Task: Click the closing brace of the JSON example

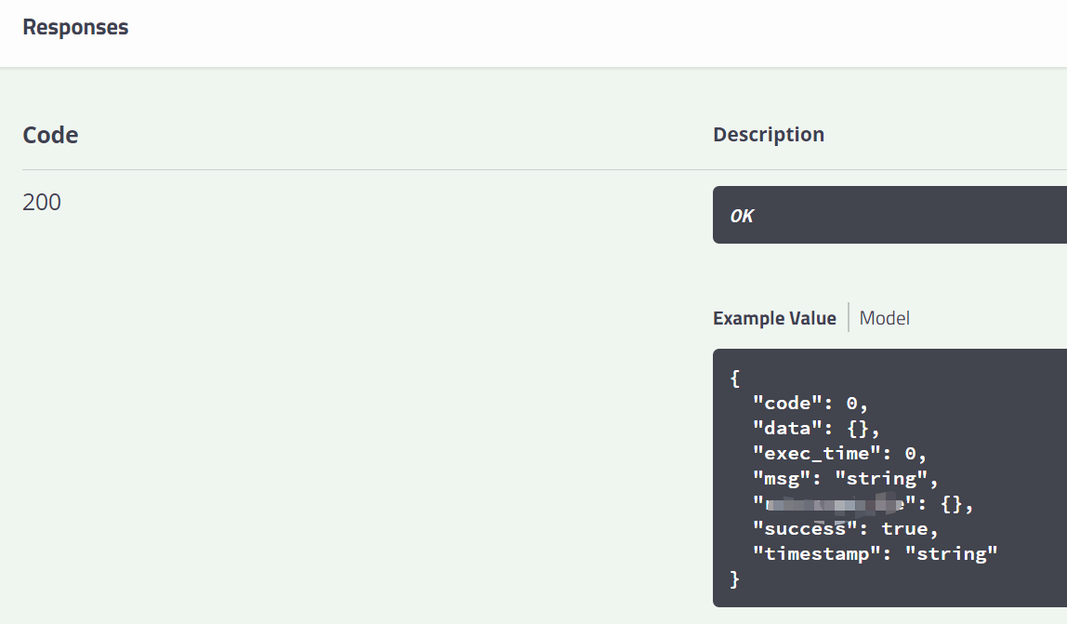Action: pos(735,578)
